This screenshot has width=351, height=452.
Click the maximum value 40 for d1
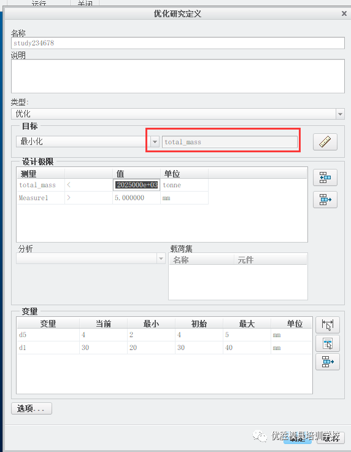229,348
